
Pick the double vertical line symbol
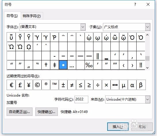97,56
